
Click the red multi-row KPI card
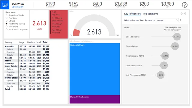point(58,24)
